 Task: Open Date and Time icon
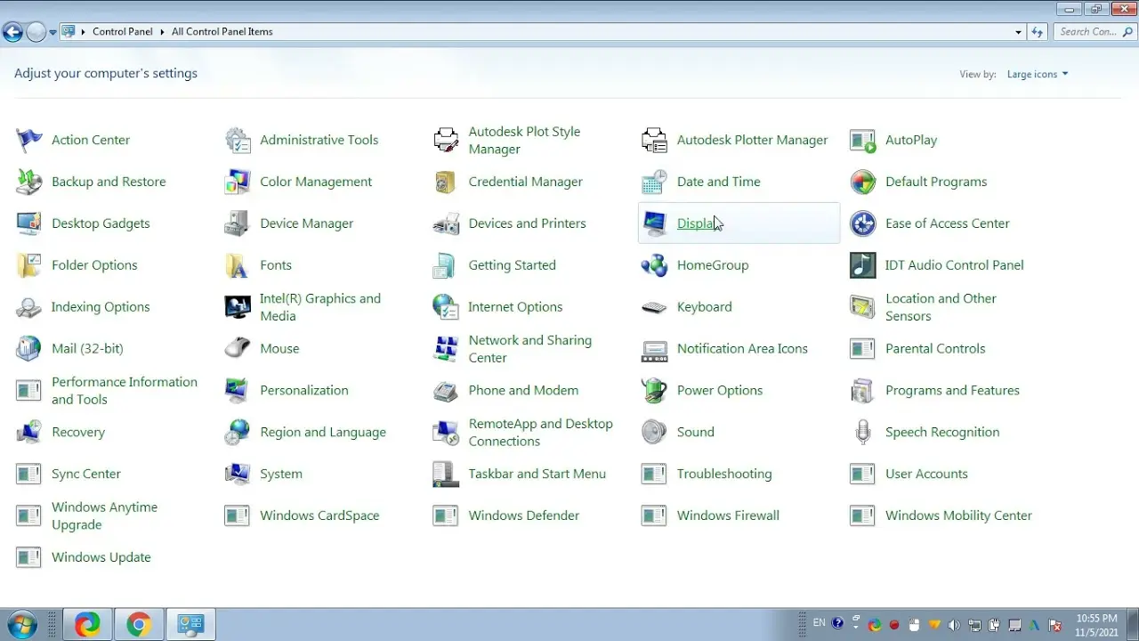tap(654, 182)
